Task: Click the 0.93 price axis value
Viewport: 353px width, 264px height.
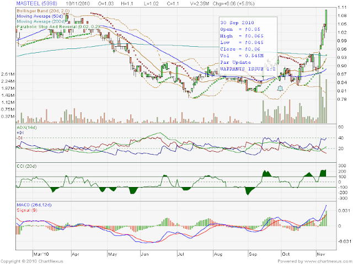Action: (342, 57)
